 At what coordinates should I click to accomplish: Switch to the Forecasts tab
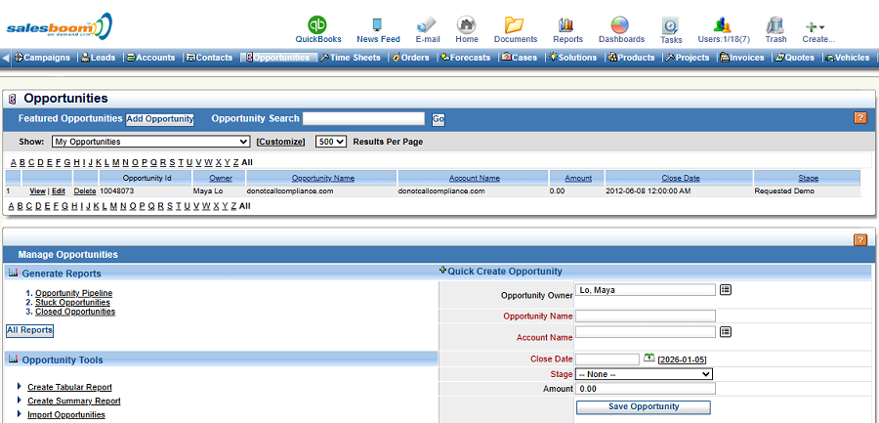(x=465, y=58)
